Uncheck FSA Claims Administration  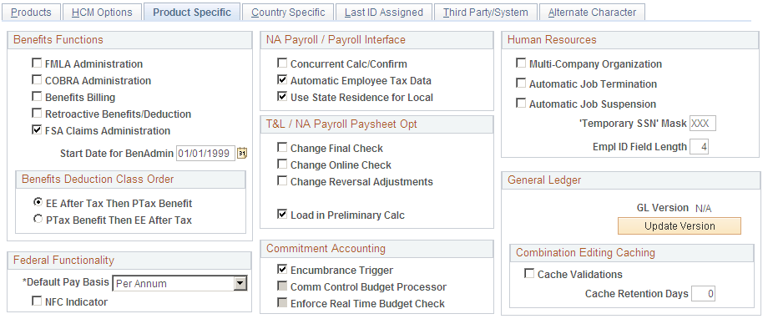(37, 130)
